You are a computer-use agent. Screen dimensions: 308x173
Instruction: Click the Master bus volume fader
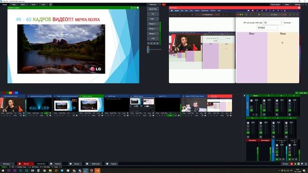257,100
